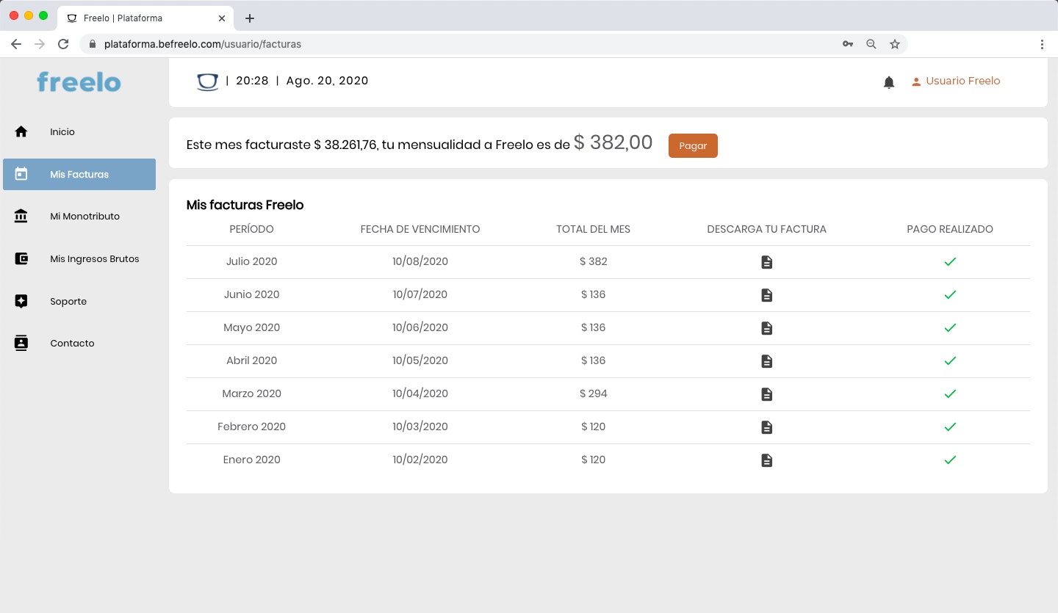Click the PAGO REALIZADO column header
This screenshot has height=613, width=1058.
pos(950,229)
